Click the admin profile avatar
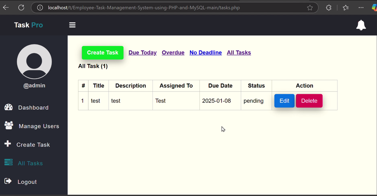Screen dimensions: 377x196 coord(34,62)
